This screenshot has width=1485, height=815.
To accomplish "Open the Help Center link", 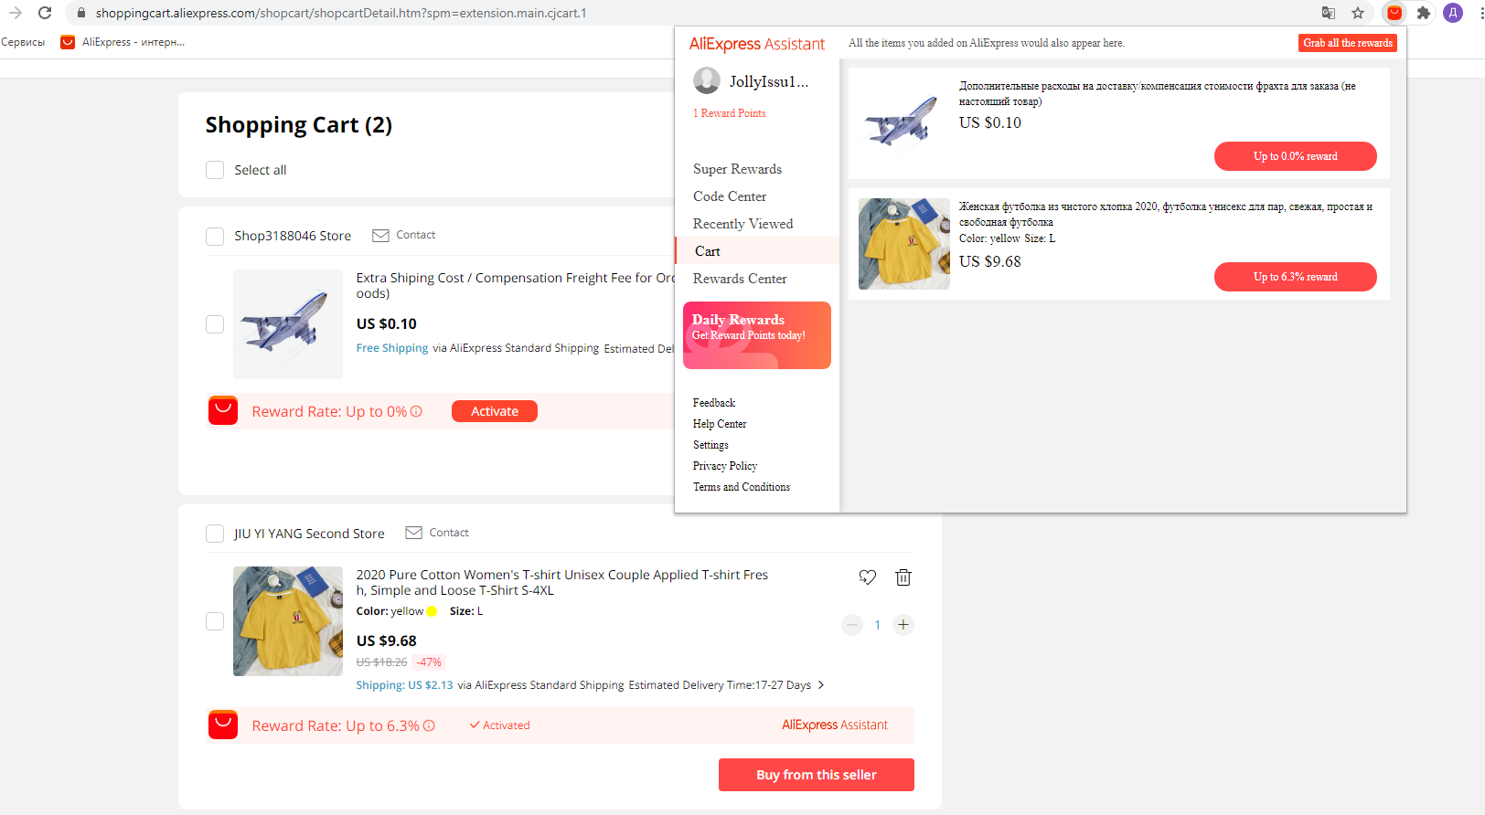I will point(720,424).
